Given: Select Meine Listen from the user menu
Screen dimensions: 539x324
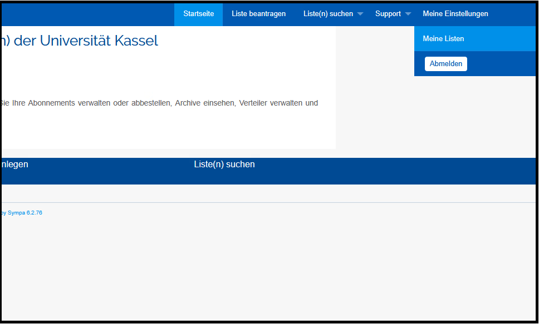Looking at the screenshot, I should [443, 39].
